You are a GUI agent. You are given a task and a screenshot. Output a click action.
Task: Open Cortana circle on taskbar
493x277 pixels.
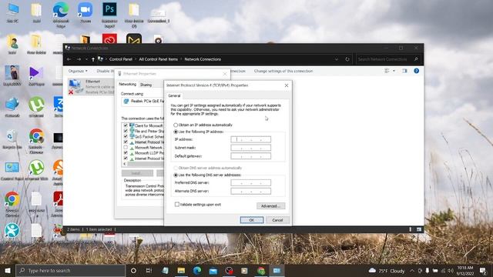(x=133, y=270)
